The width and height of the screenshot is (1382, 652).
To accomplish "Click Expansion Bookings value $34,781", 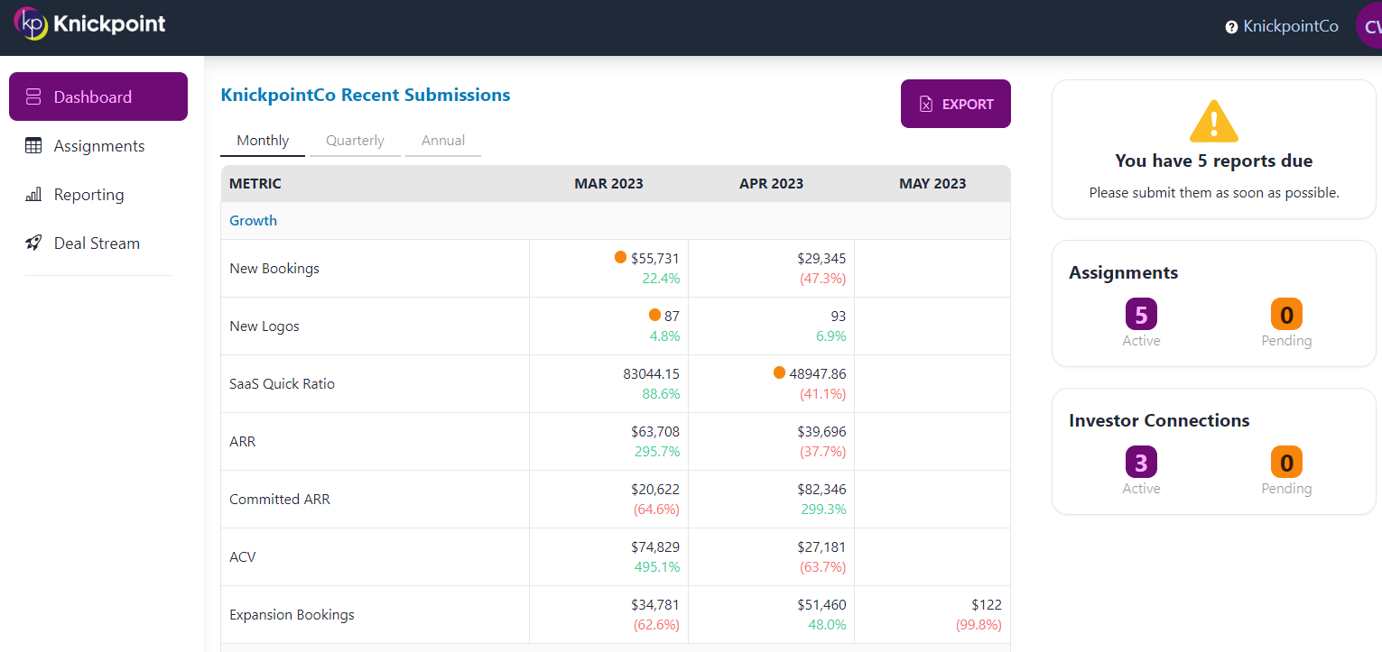I will 655,604.
